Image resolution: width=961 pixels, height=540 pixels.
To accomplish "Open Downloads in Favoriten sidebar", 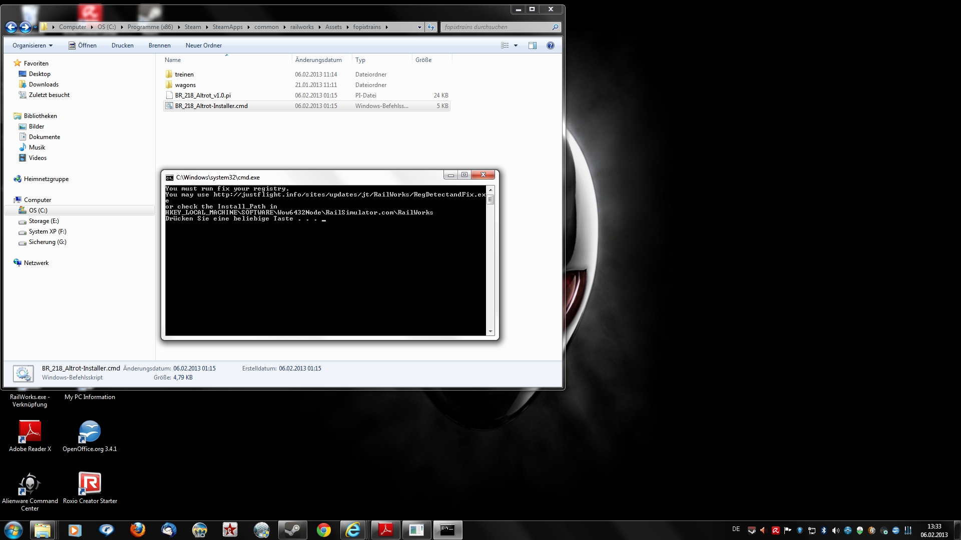I will 44,84.
